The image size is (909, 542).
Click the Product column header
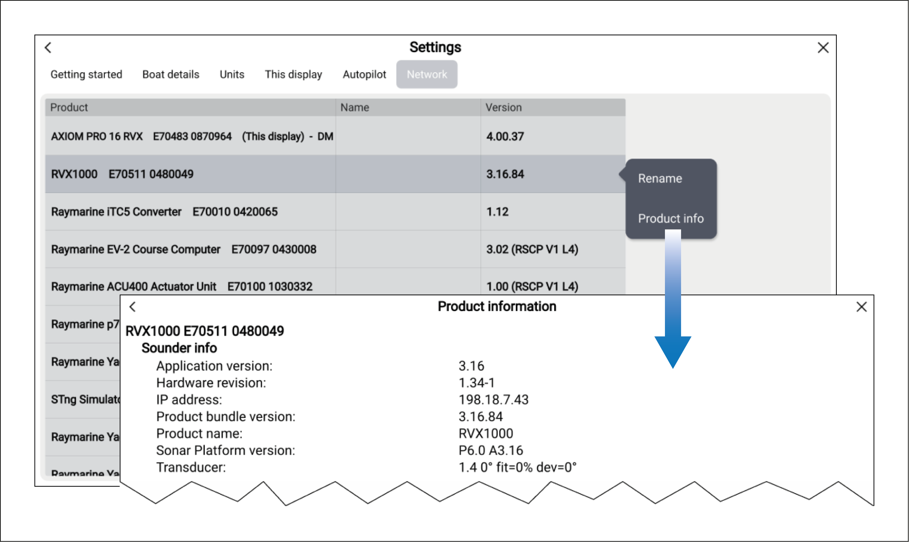(x=69, y=108)
